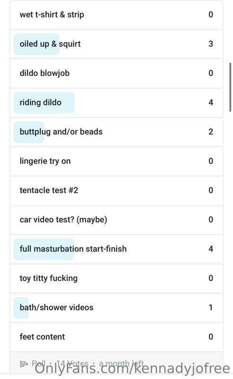Click the 'a month left' poll duration text
Screen dimensions: 233x379
(121, 364)
